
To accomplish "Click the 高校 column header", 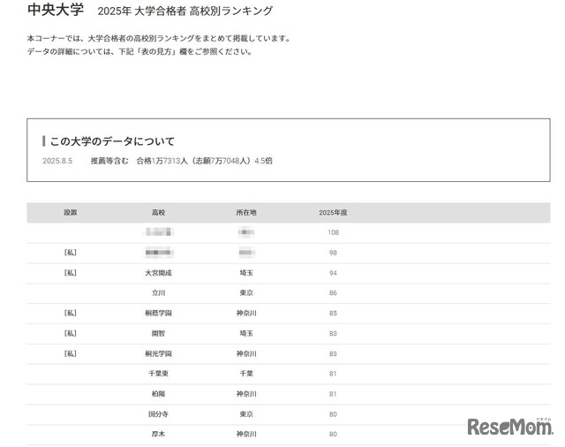I will point(158,212).
